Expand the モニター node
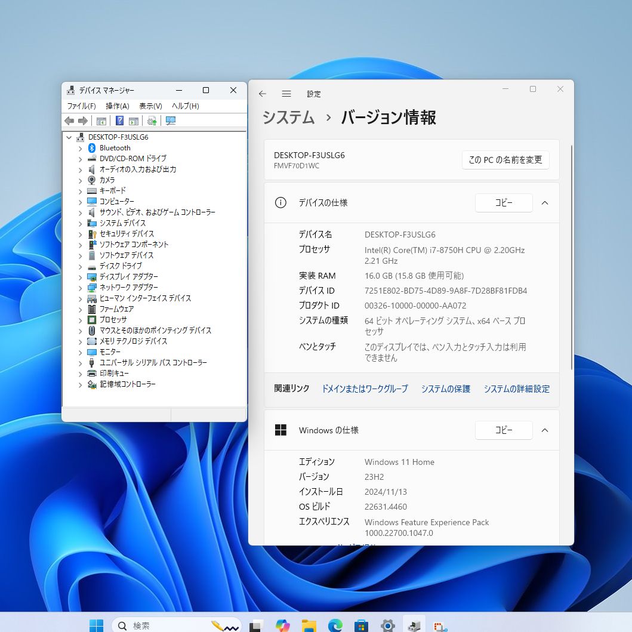The image size is (632, 632). [x=80, y=352]
